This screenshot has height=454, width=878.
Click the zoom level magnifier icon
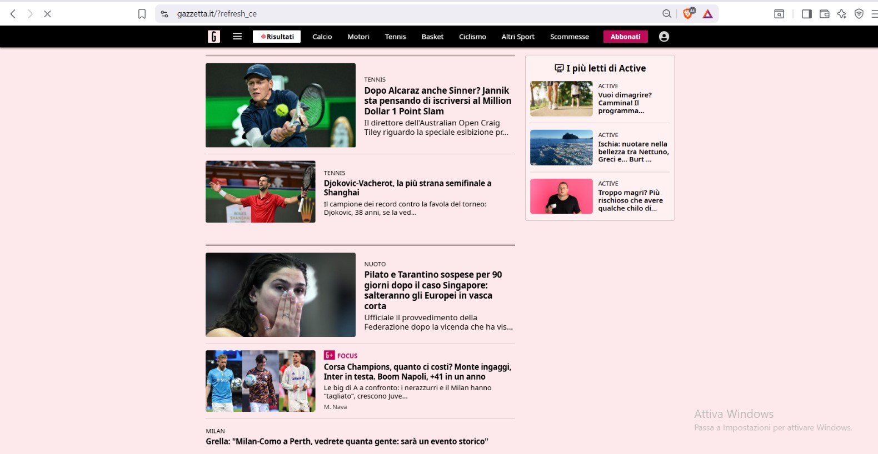[667, 14]
